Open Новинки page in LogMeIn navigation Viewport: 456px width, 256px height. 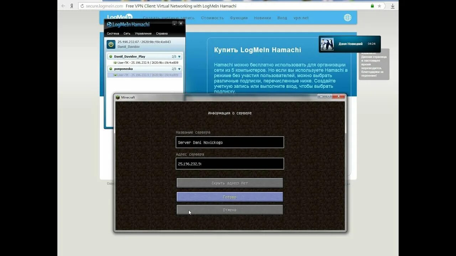(x=263, y=18)
